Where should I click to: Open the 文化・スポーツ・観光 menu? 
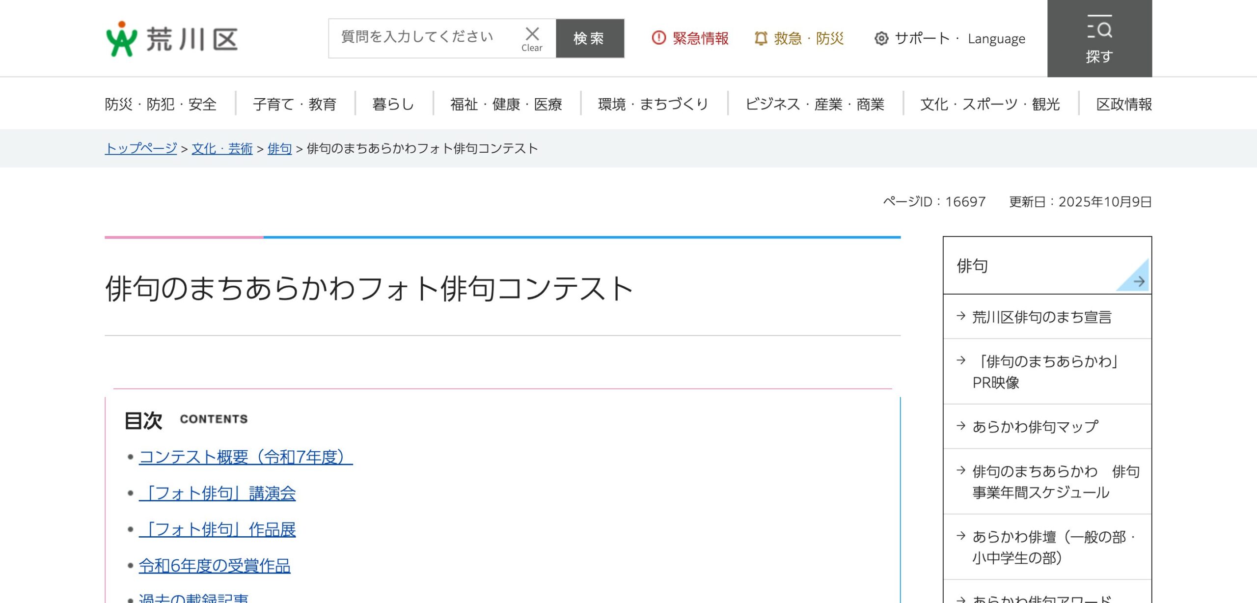click(x=990, y=104)
